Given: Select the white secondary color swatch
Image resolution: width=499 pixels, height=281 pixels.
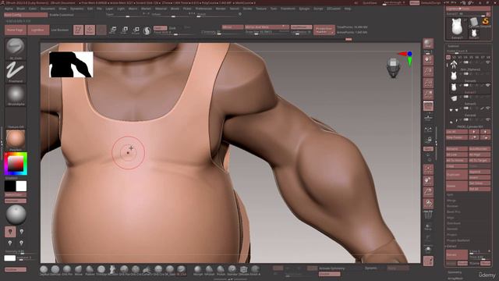Looking at the screenshot, I should click(x=21, y=186).
